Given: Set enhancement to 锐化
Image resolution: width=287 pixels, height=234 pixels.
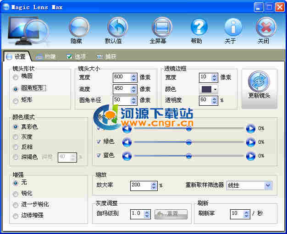Looking at the screenshot, I should (x=16, y=194).
